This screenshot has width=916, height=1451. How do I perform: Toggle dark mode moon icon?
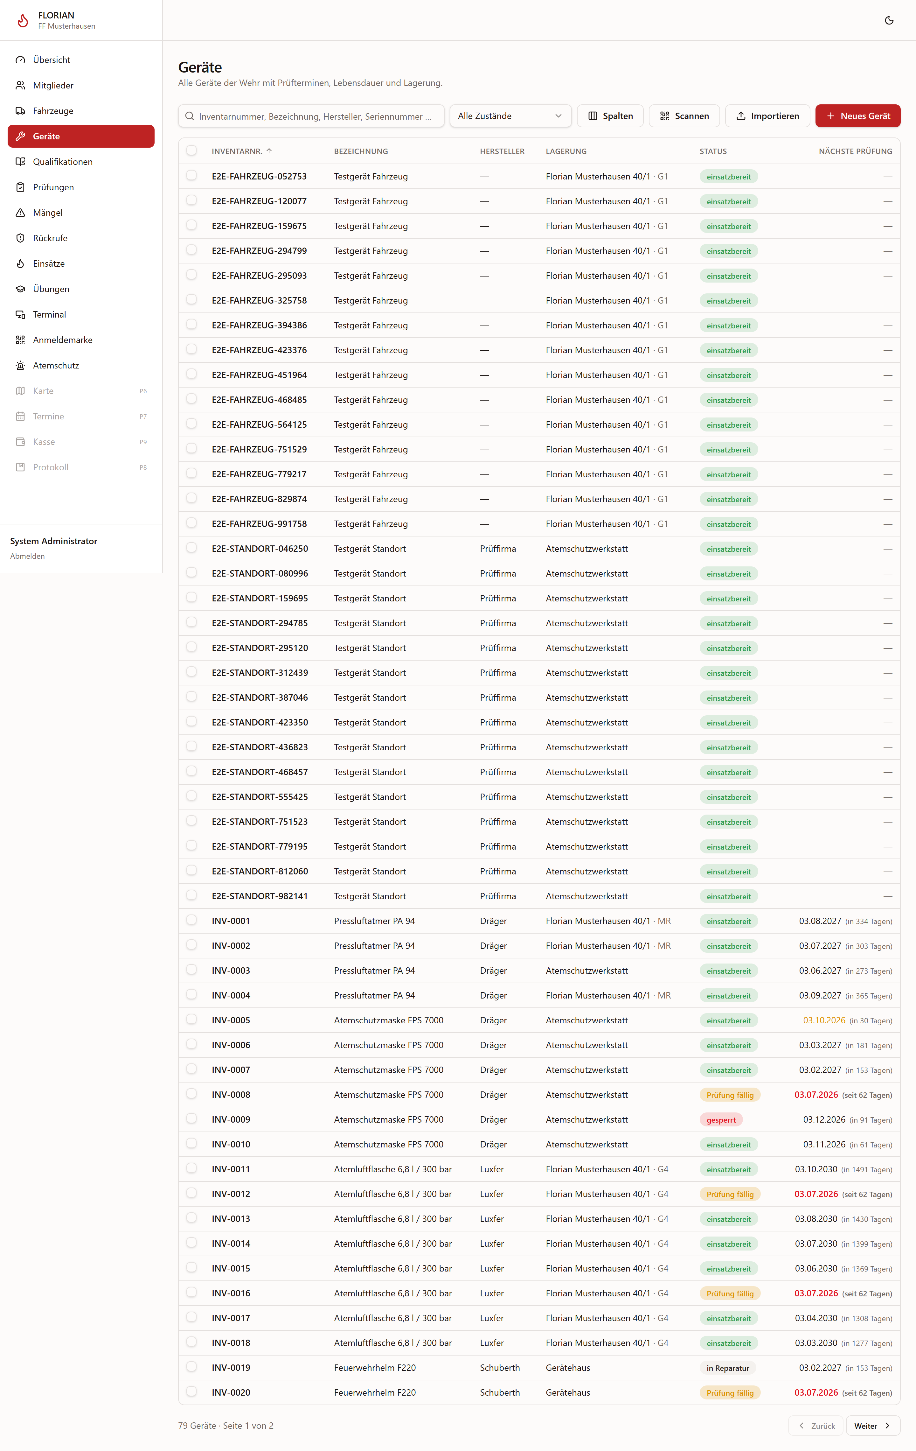click(x=889, y=20)
